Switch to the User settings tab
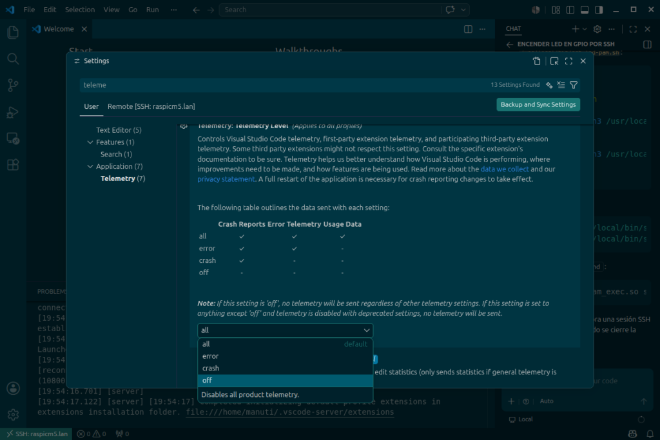Screen dimensions: 660x440 (x=92, y=106)
